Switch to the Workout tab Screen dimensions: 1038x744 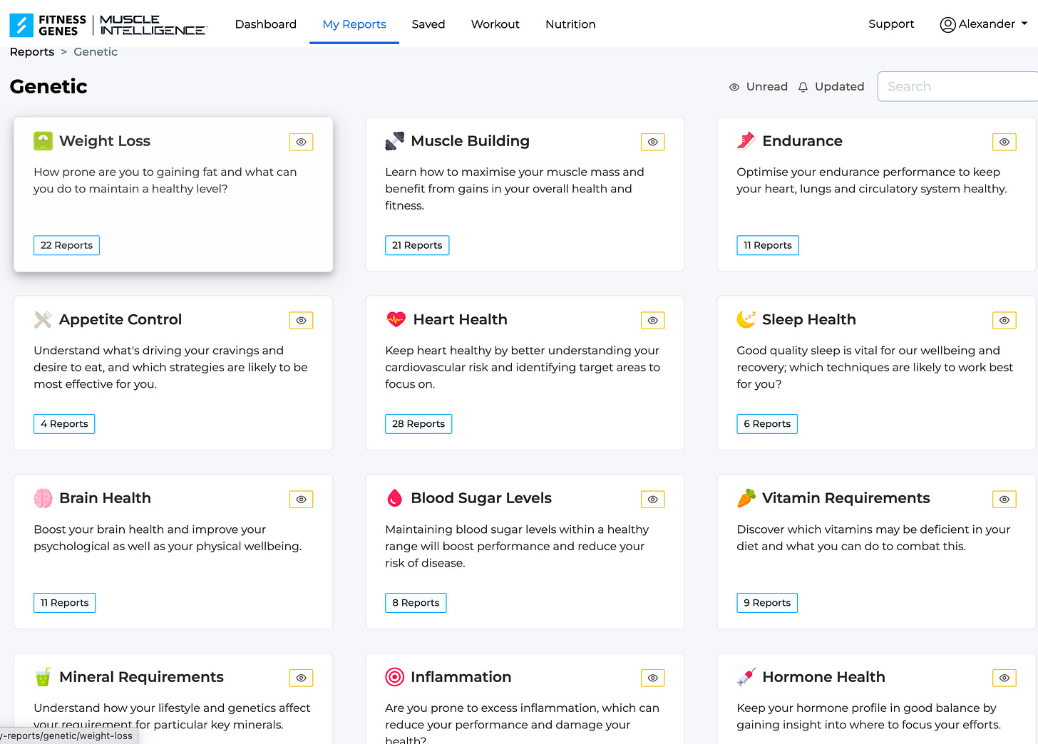point(495,24)
